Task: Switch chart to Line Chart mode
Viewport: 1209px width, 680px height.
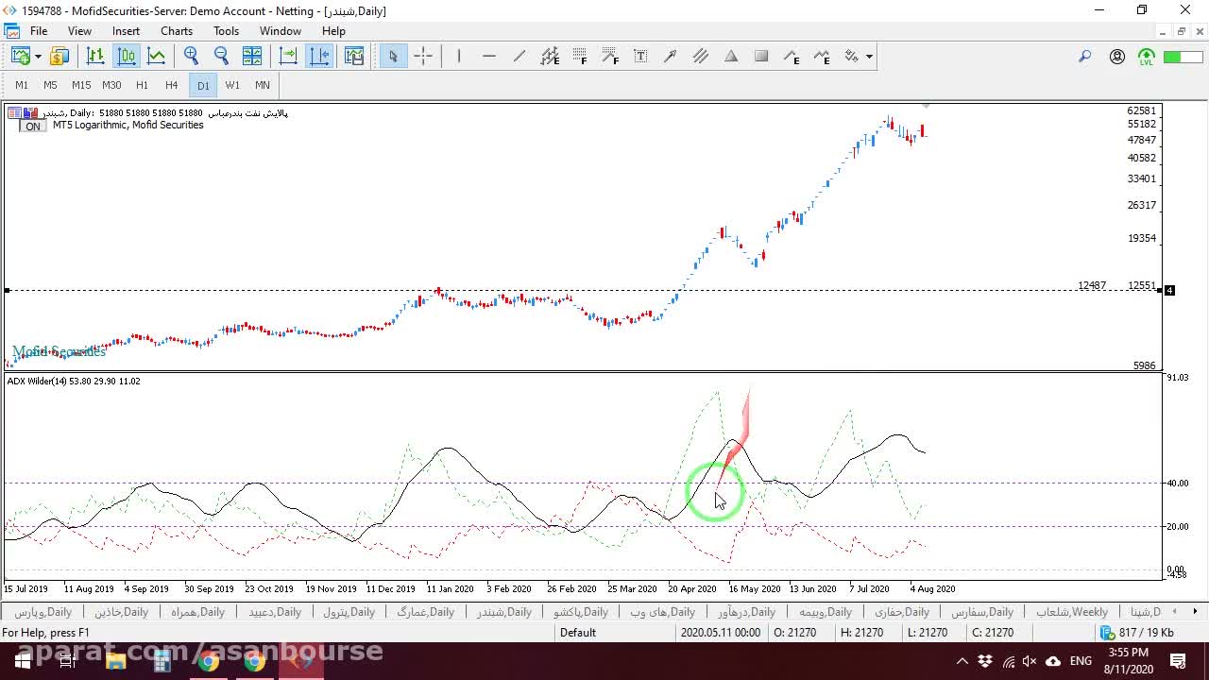Action: click(157, 57)
